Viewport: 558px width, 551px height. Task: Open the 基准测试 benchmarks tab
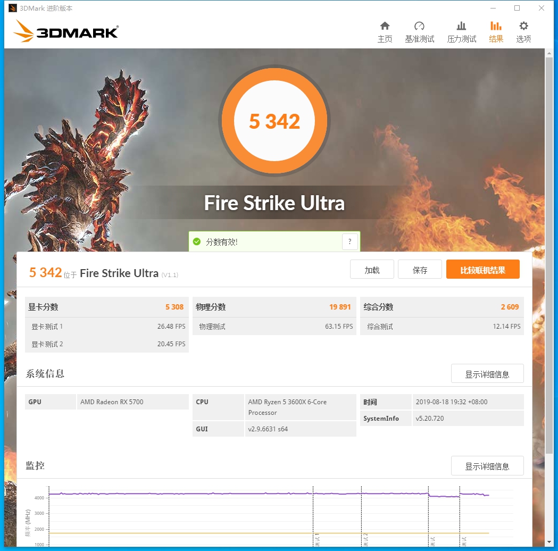420,32
